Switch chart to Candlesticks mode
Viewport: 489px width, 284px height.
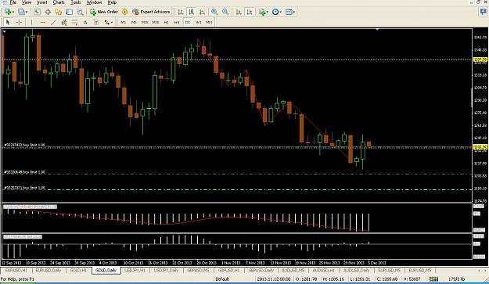(191, 12)
